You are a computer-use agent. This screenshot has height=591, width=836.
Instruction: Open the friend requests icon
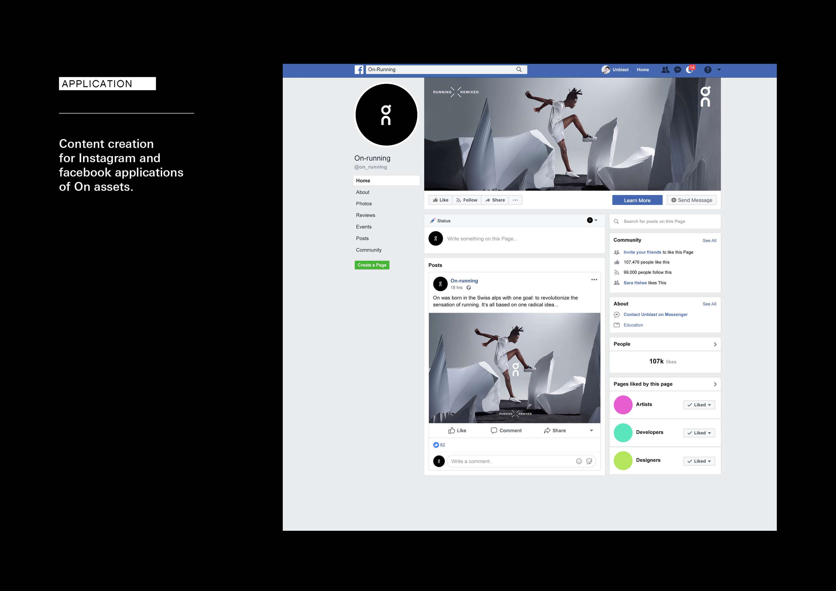(x=665, y=70)
